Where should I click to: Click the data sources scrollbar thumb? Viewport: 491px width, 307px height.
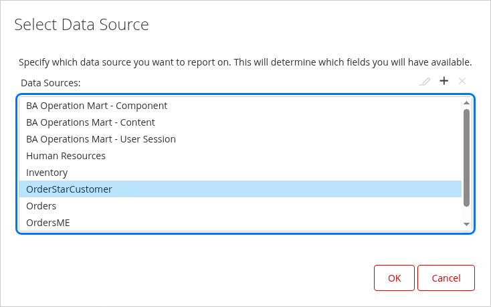click(x=466, y=157)
